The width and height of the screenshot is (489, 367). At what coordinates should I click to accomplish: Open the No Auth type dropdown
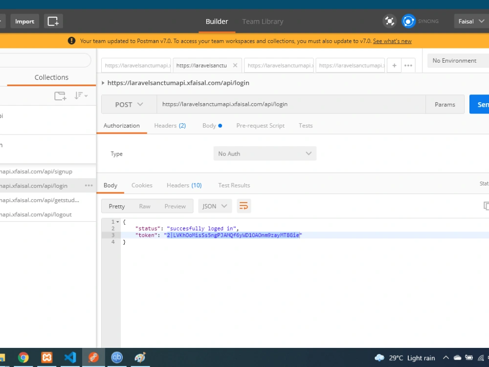tap(265, 154)
